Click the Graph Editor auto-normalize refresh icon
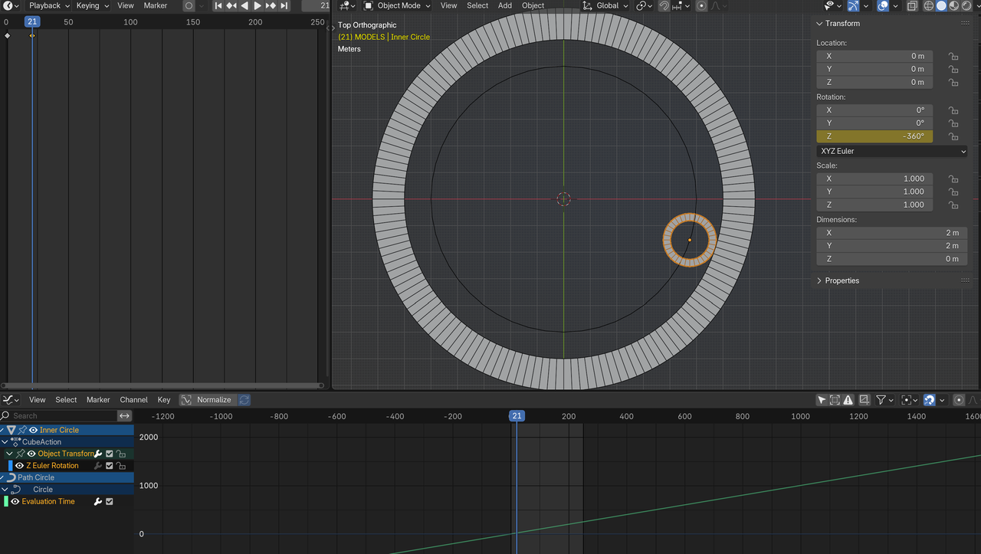 tap(244, 399)
